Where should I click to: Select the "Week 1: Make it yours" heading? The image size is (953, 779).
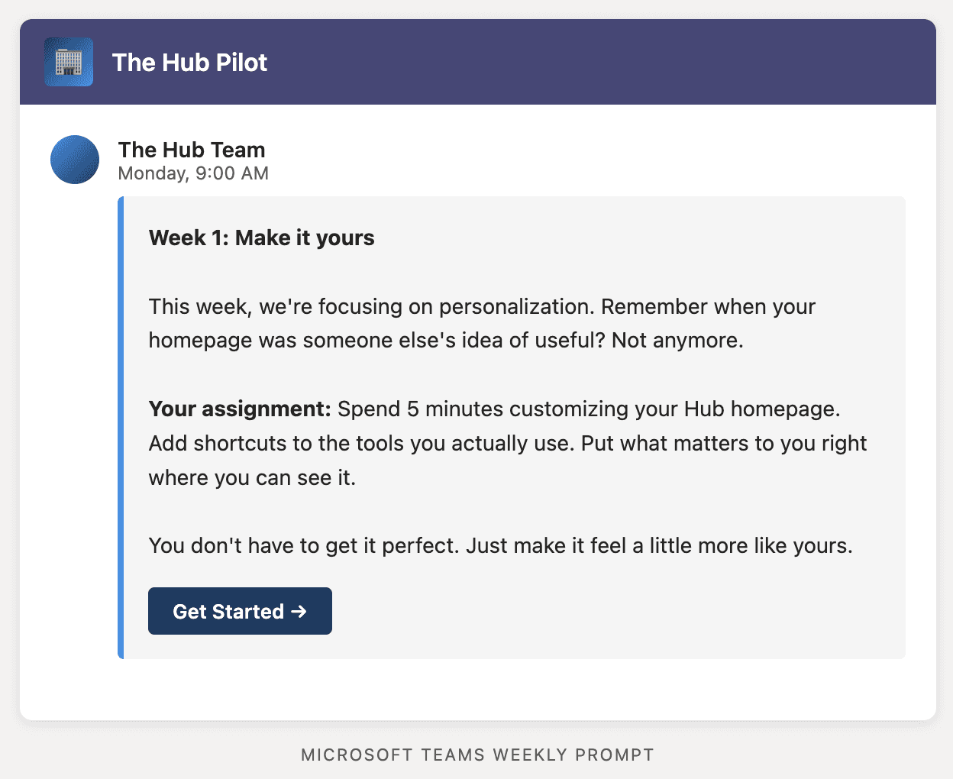262,238
